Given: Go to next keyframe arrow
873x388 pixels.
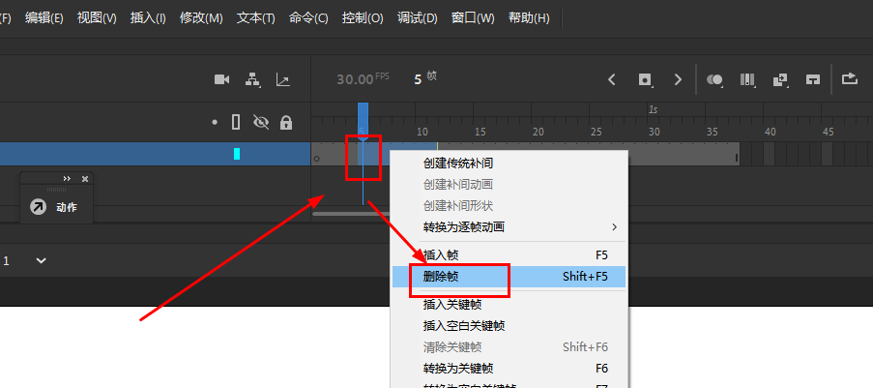Looking at the screenshot, I should pos(678,79).
